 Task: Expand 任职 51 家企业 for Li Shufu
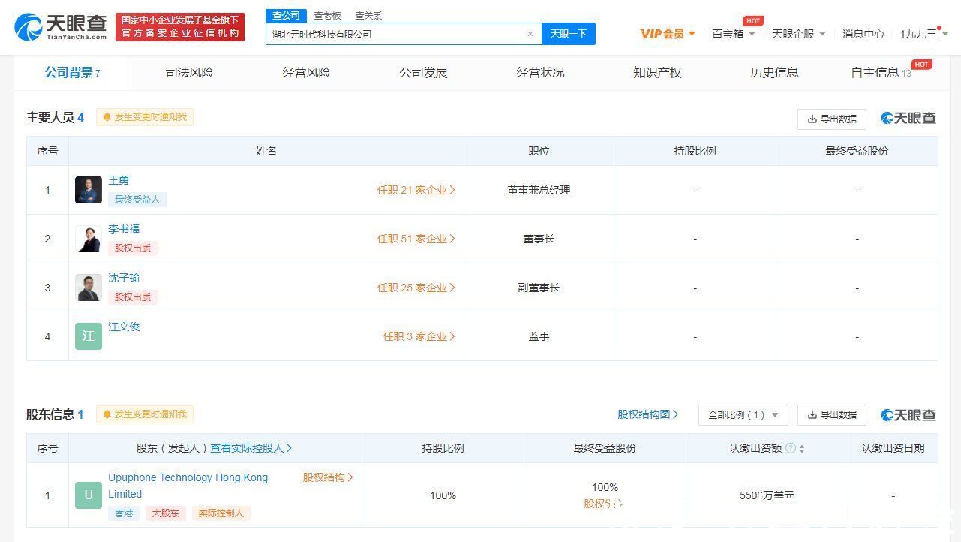pos(416,239)
